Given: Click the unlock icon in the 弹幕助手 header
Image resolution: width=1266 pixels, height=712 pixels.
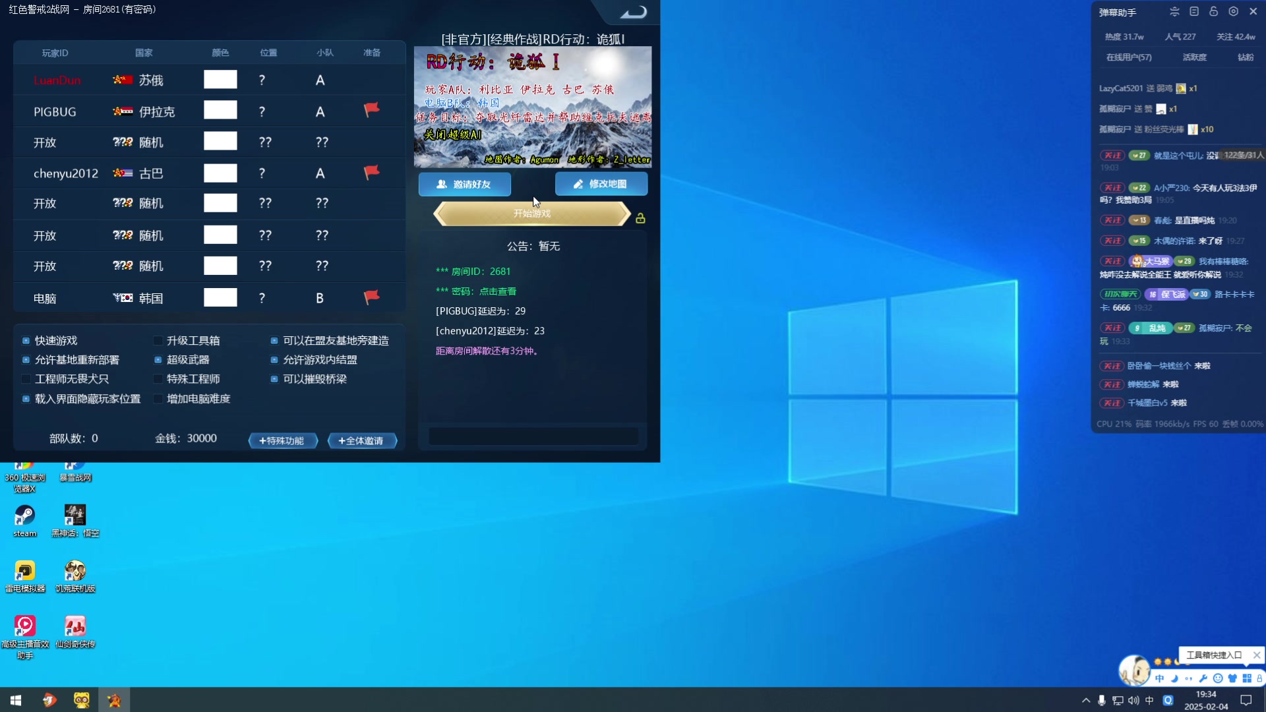Looking at the screenshot, I should coord(1213,12).
